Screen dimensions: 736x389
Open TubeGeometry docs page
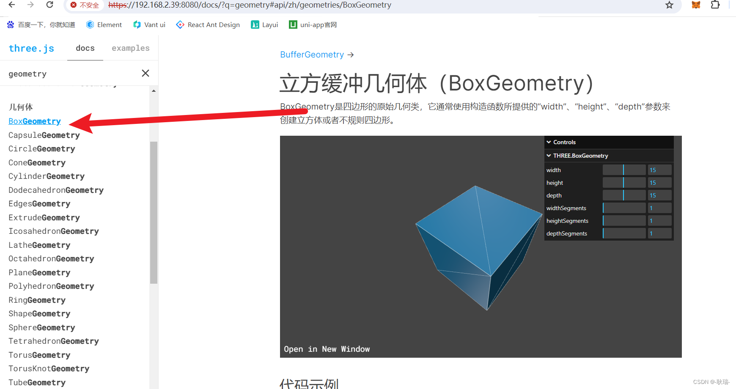point(37,383)
